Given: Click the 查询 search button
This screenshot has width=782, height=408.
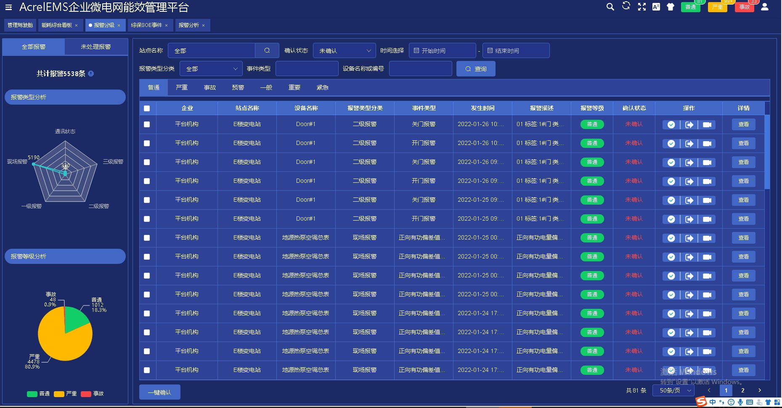Looking at the screenshot, I should click(x=476, y=69).
